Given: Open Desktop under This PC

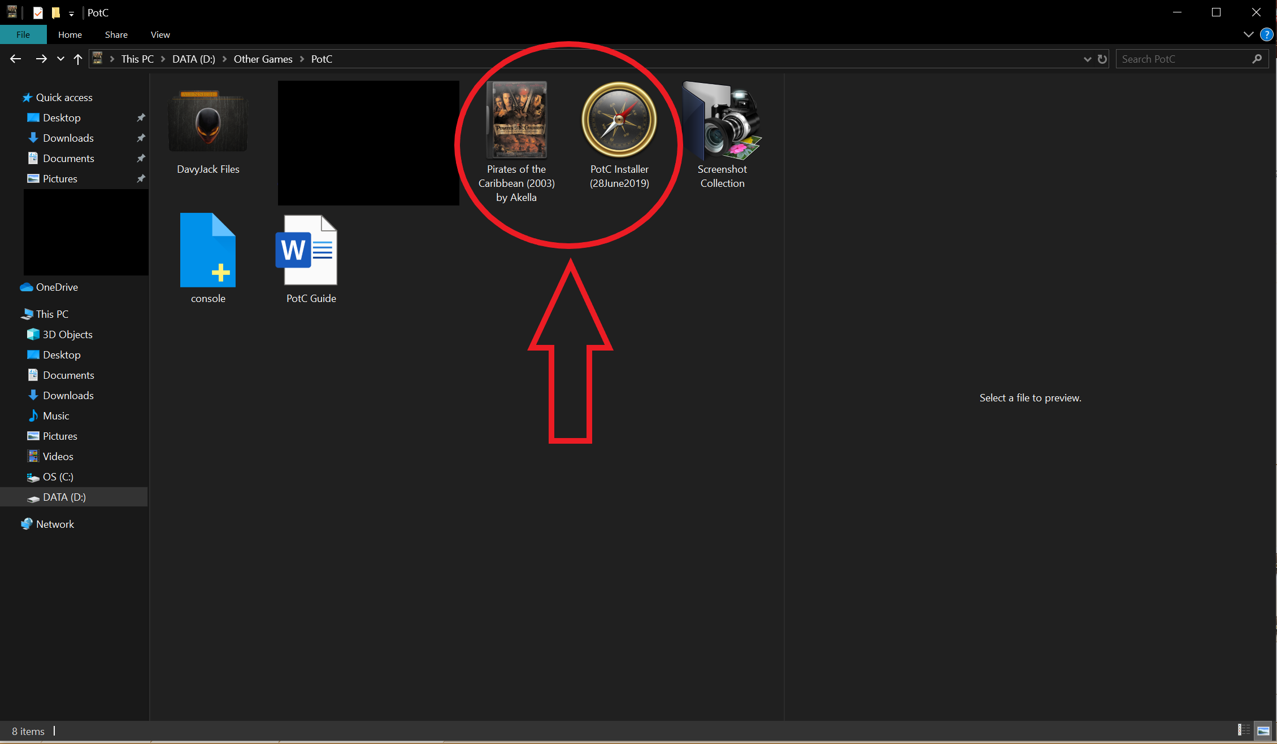Looking at the screenshot, I should tap(62, 355).
